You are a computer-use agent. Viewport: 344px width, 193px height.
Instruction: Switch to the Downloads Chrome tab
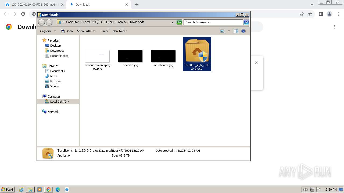(99, 5)
